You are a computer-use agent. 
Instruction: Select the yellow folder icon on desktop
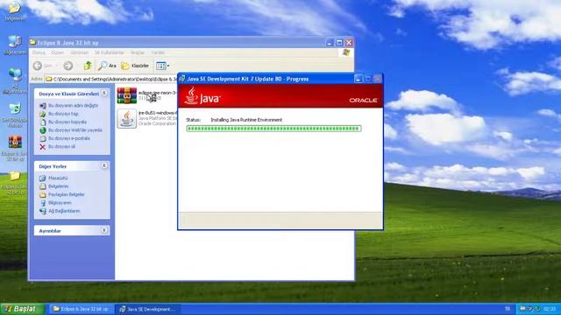pos(15,176)
